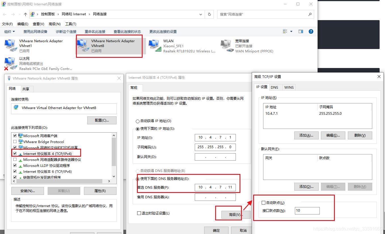Viewport: 385px width, 234px height.
Task: Enable 退出时验证设置 checkbox
Action: click(139, 213)
